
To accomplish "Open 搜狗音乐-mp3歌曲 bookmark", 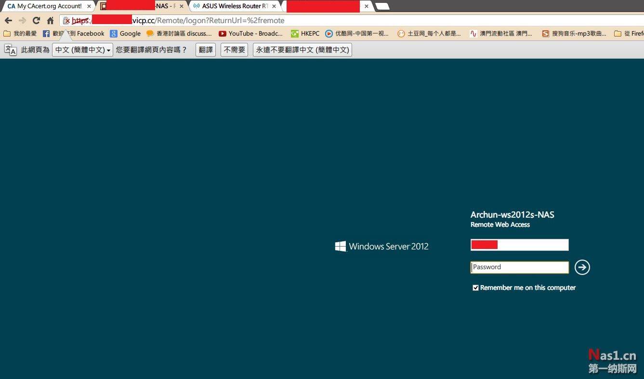I will click(574, 34).
